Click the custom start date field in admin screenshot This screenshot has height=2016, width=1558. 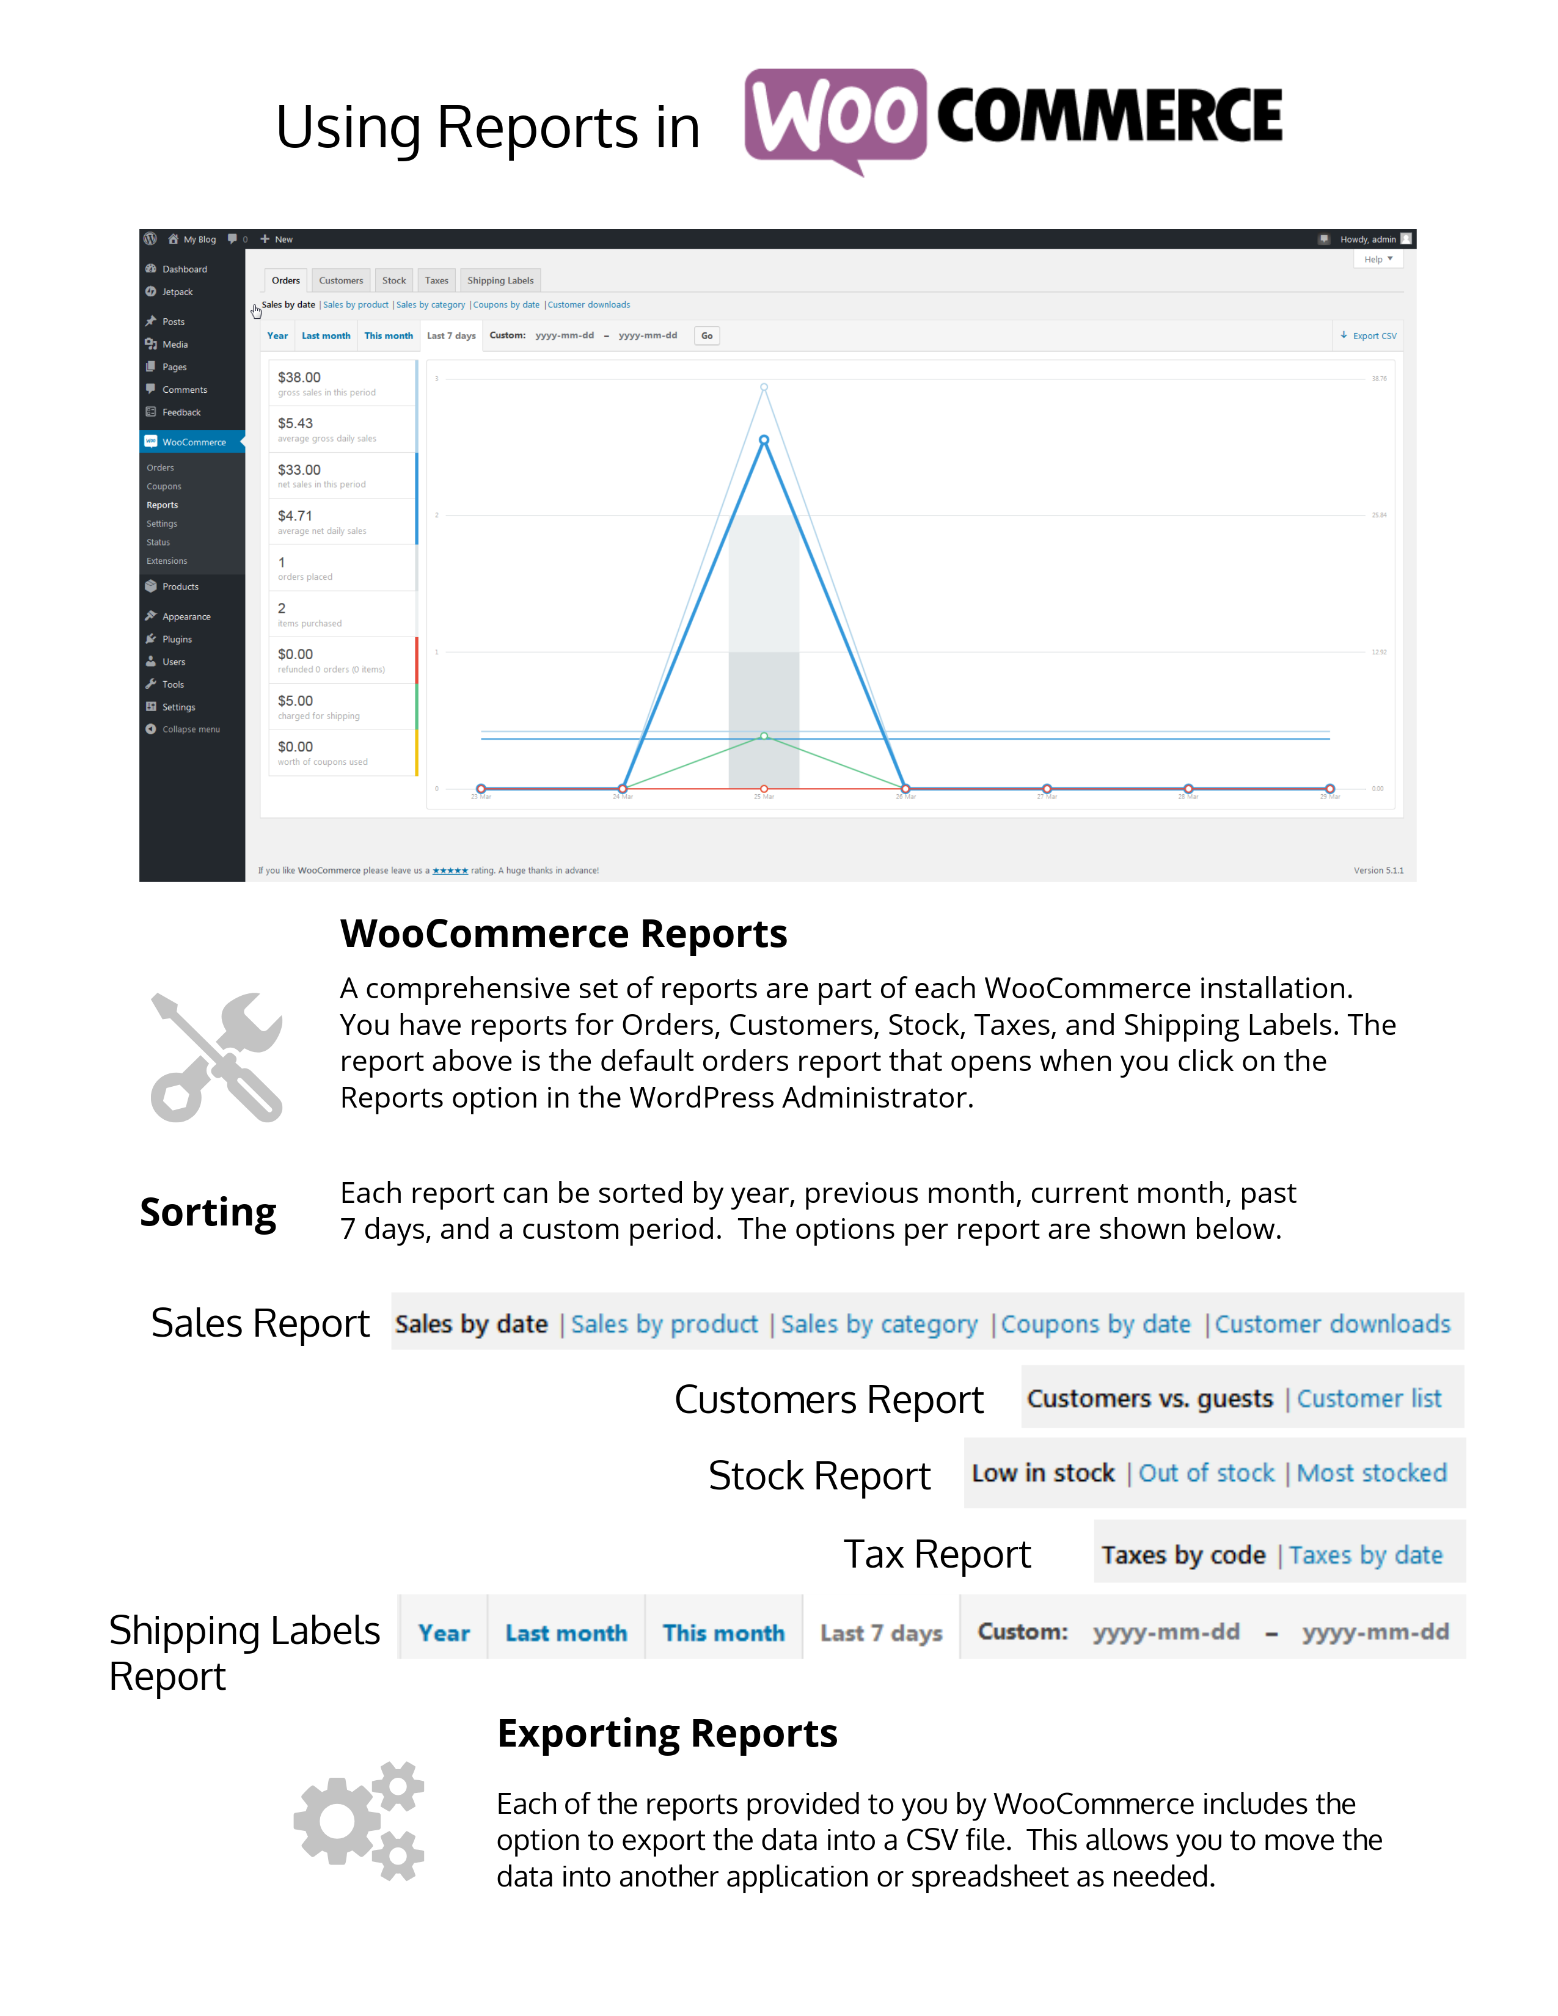[565, 336]
